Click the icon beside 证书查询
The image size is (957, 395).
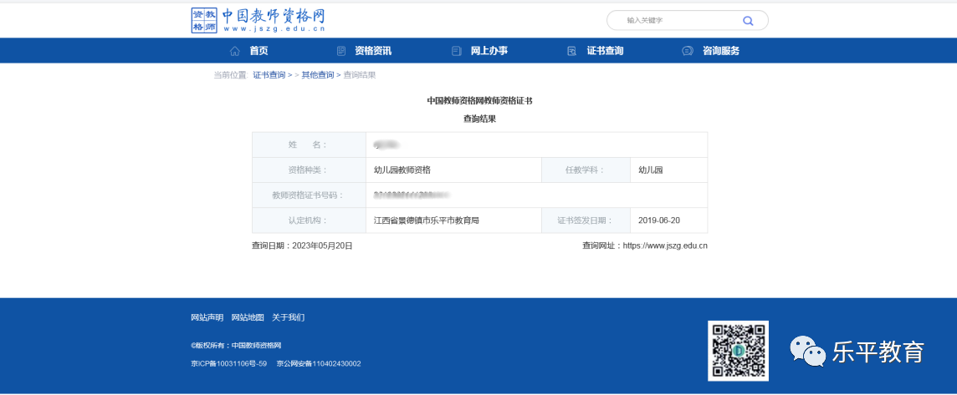572,51
